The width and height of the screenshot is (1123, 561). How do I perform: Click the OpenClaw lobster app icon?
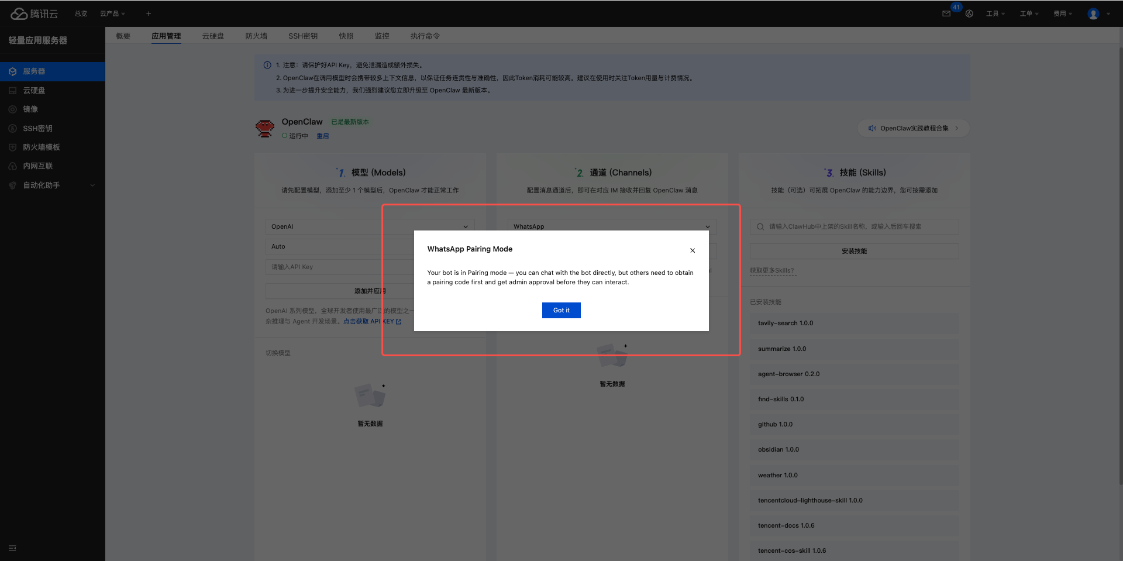coord(265,128)
